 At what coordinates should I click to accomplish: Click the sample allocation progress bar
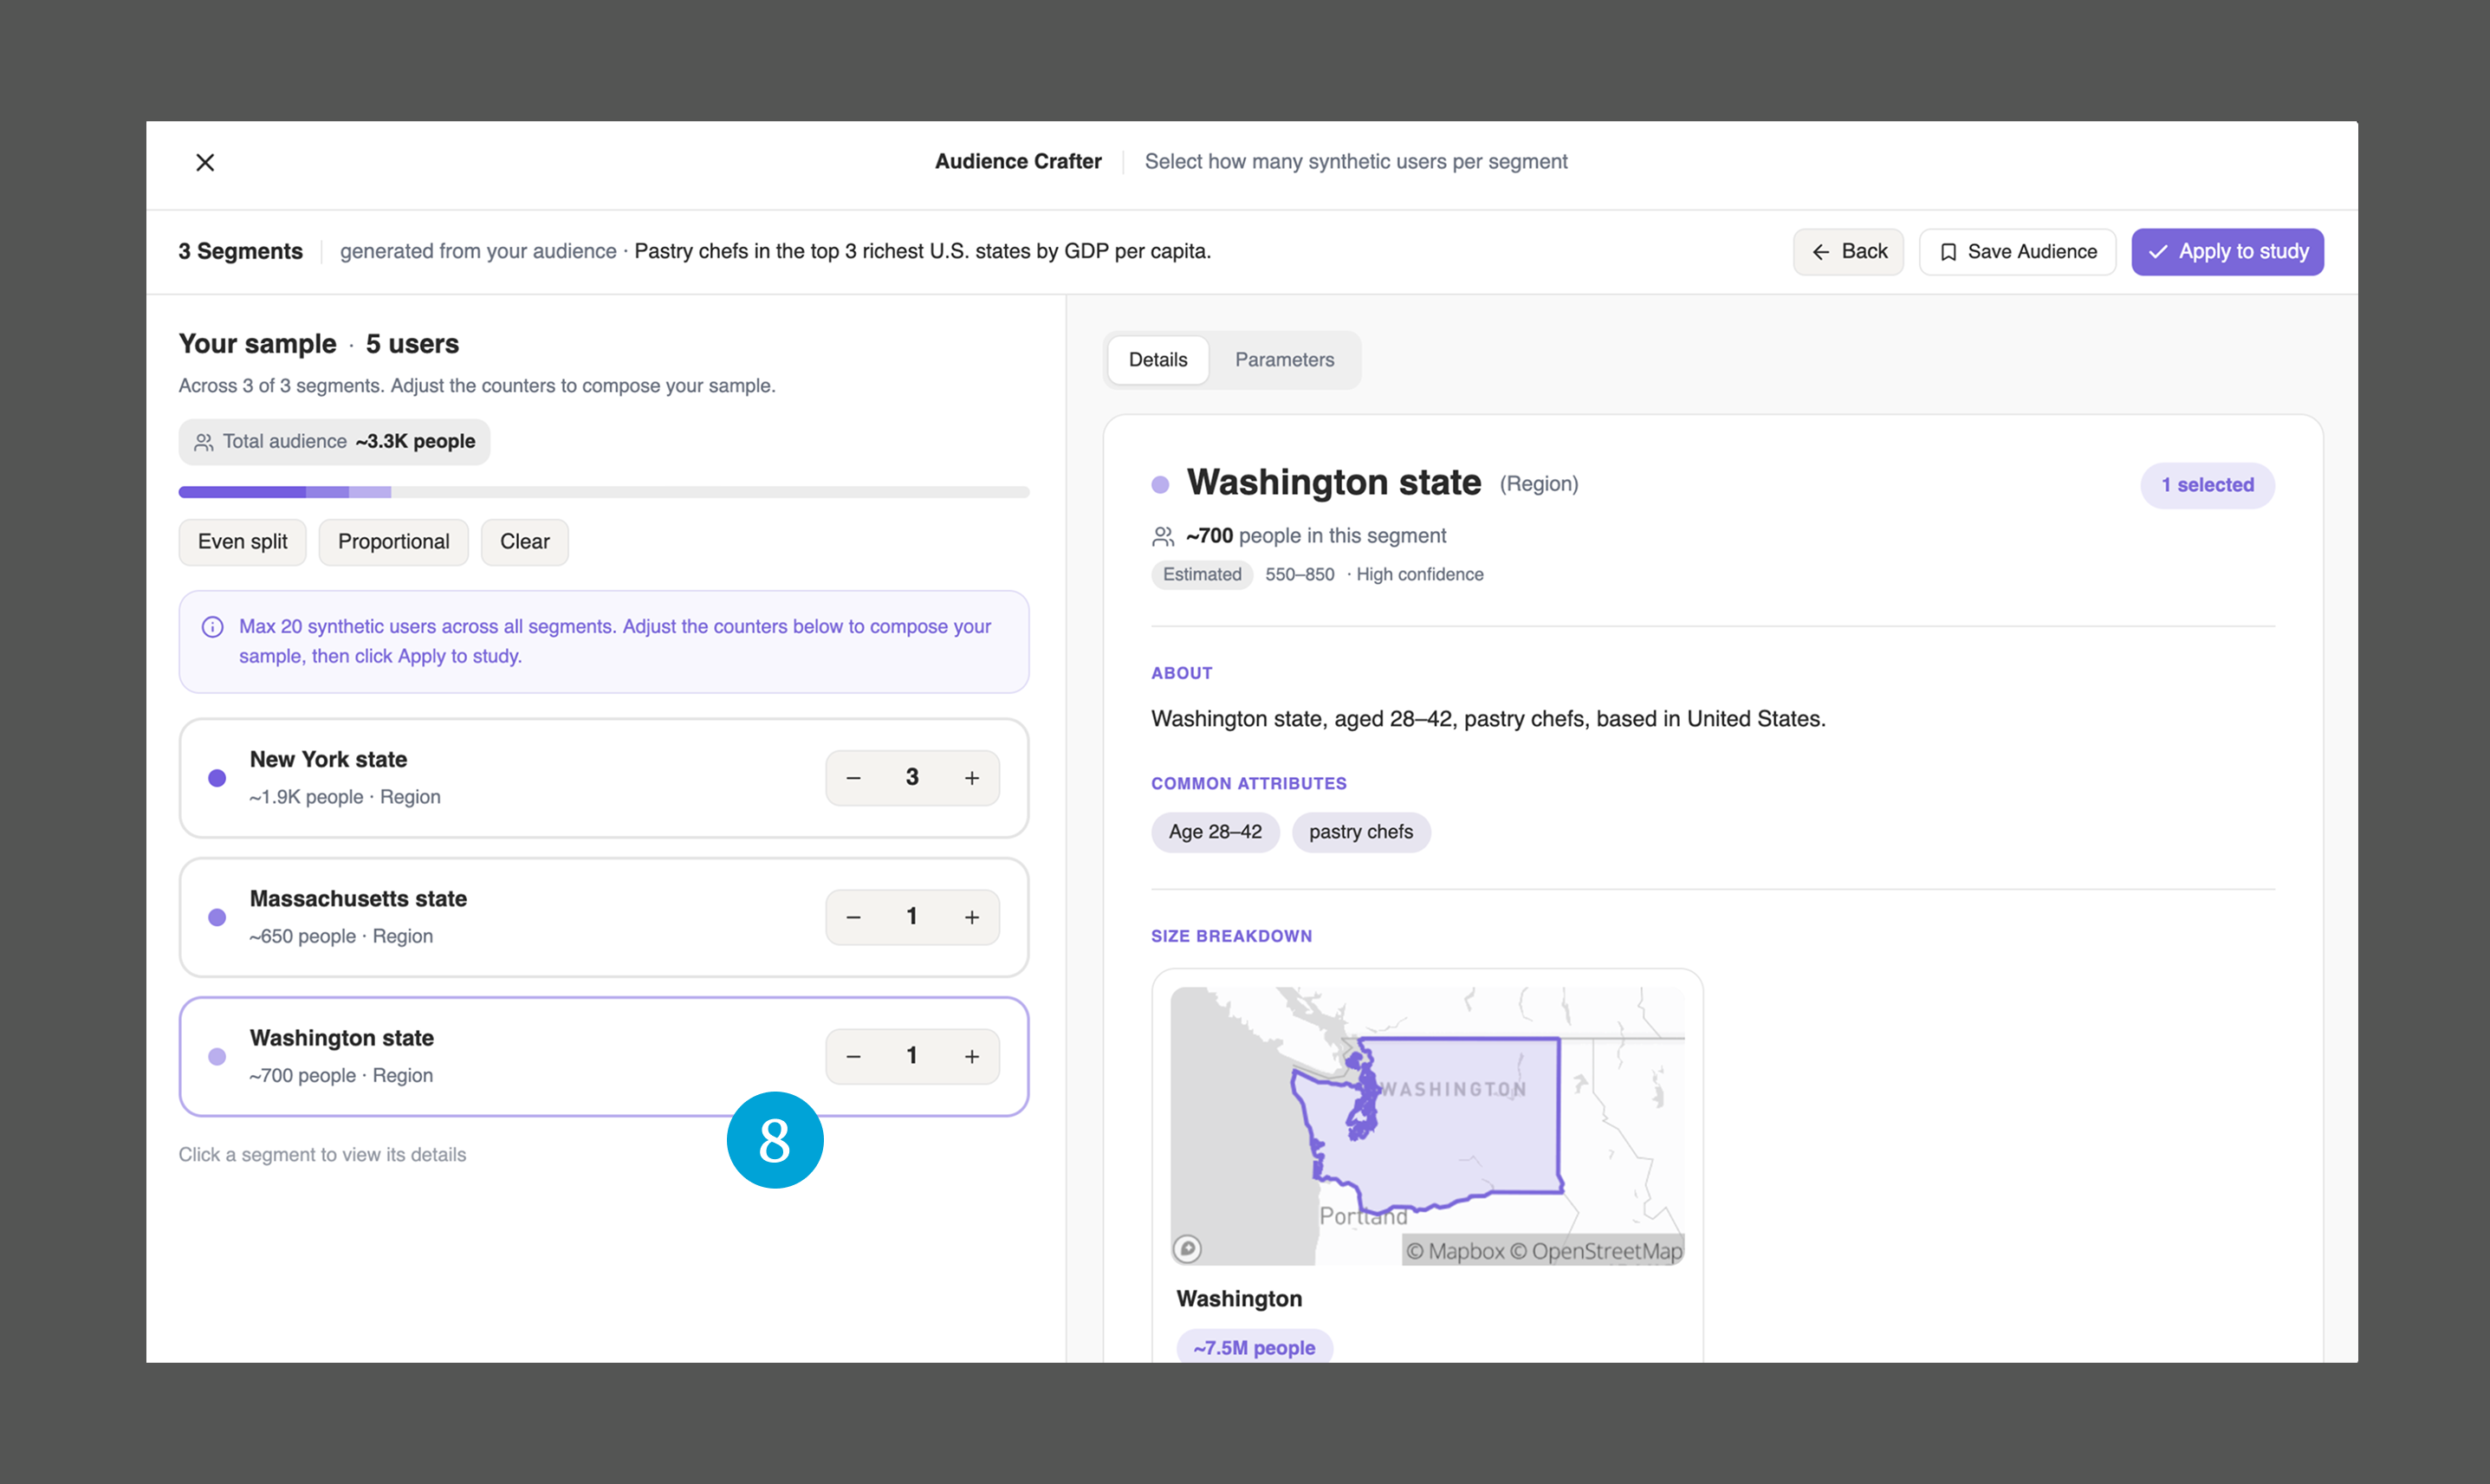click(604, 492)
